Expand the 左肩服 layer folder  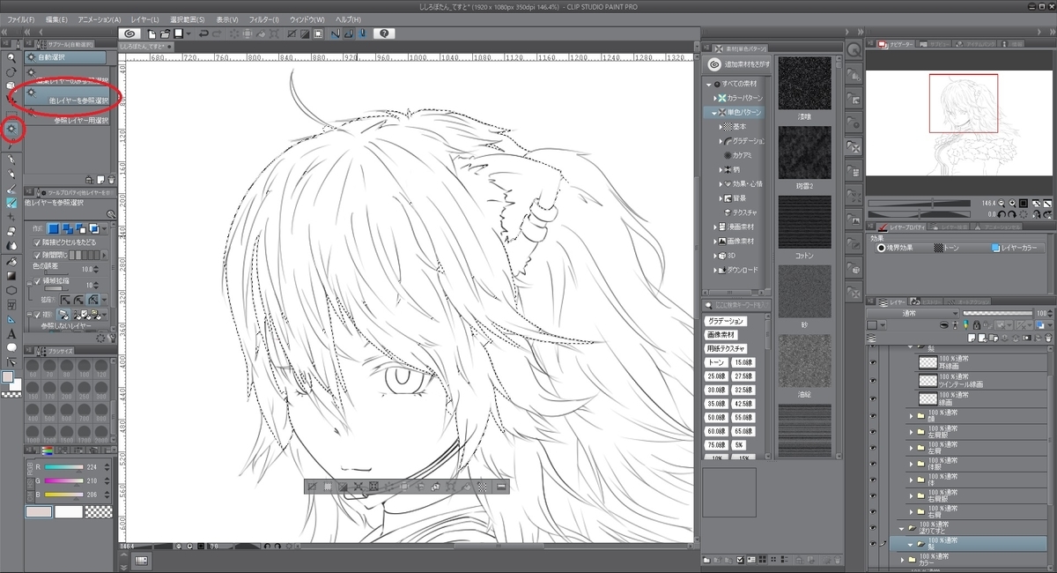pos(911,431)
